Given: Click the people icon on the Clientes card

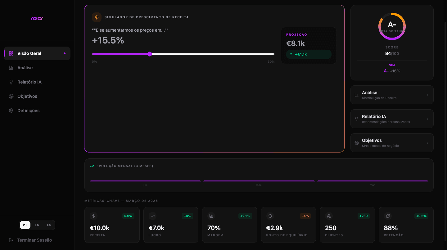Looking at the screenshot, I should click(x=328, y=216).
